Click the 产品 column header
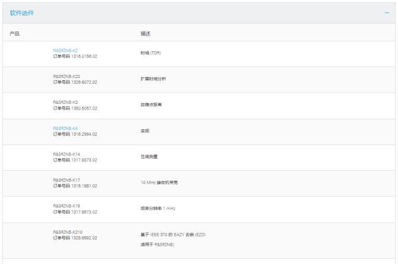398x264 pixels. click(x=15, y=33)
